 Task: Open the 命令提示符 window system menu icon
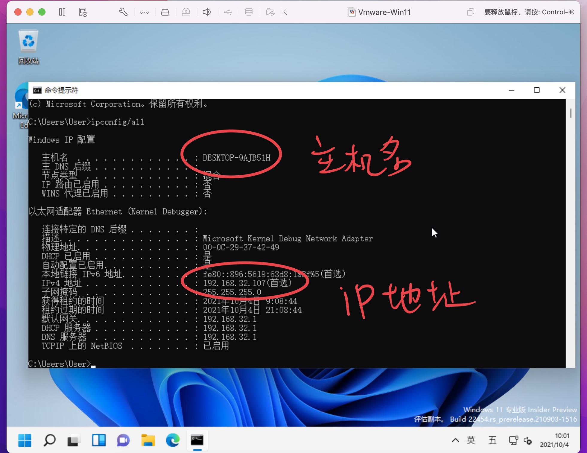click(37, 90)
